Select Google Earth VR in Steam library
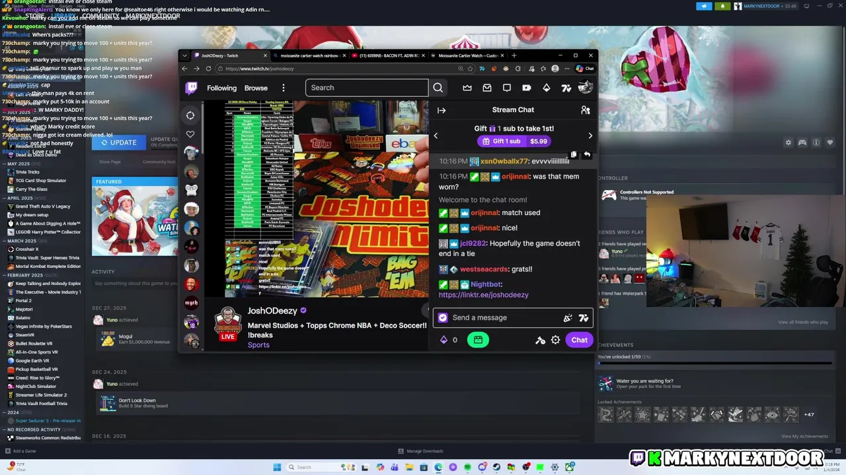 tap(32, 361)
